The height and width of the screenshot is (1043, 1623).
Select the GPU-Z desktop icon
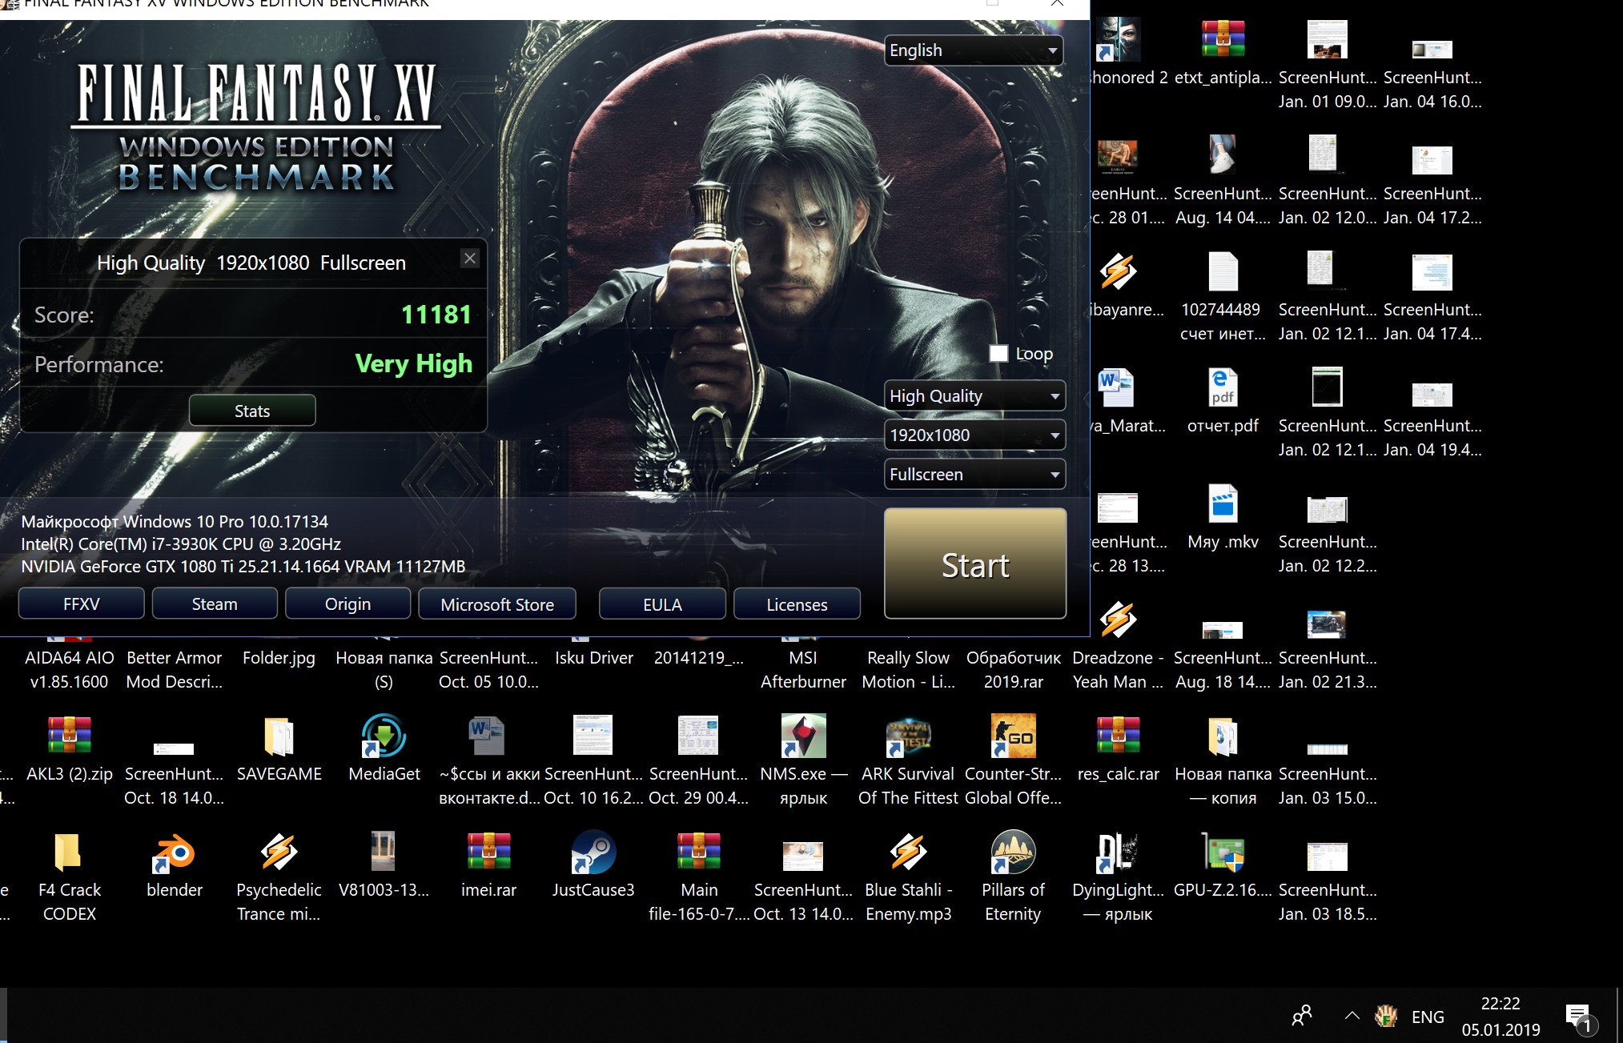click(x=1223, y=853)
